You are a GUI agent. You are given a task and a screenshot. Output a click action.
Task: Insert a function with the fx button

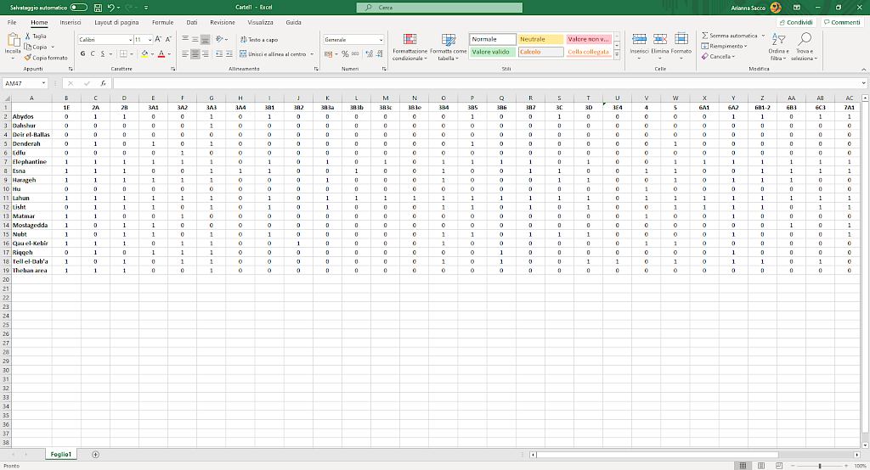click(103, 83)
